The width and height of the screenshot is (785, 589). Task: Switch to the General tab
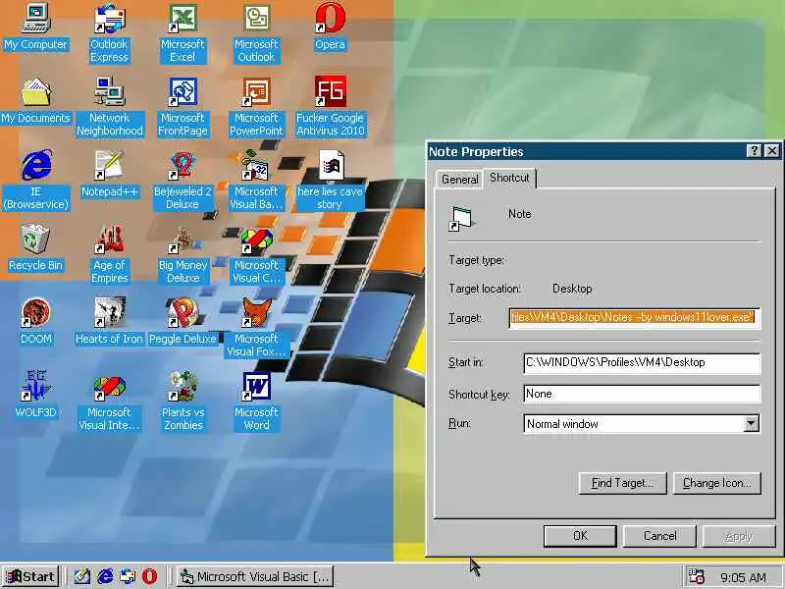pos(459,180)
